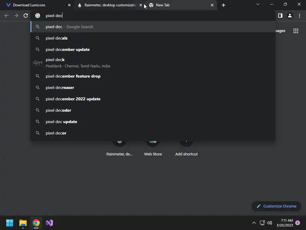Launch Visual Studio from the taskbar
This screenshot has height=230, width=306.
coord(49,223)
